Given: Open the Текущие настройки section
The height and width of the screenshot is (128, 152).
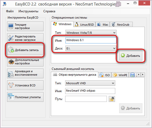Looking at the screenshot, I should tap(25, 26).
